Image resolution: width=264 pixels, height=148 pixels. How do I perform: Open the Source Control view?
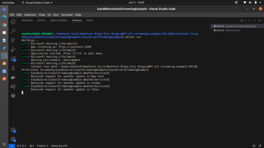coord(13,40)
